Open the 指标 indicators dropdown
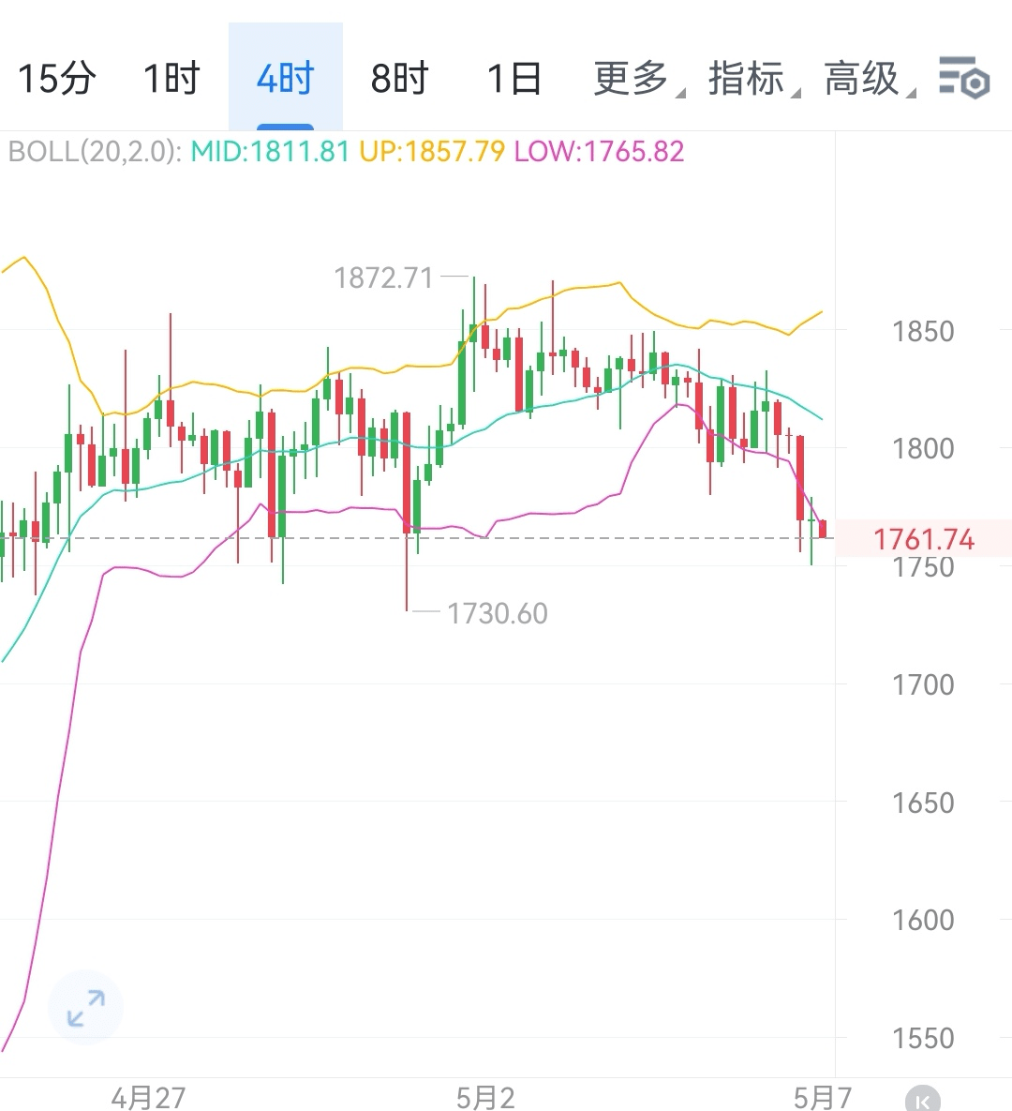The height and width of the screenshot is (1111, 1012). [x=753, y=78]
